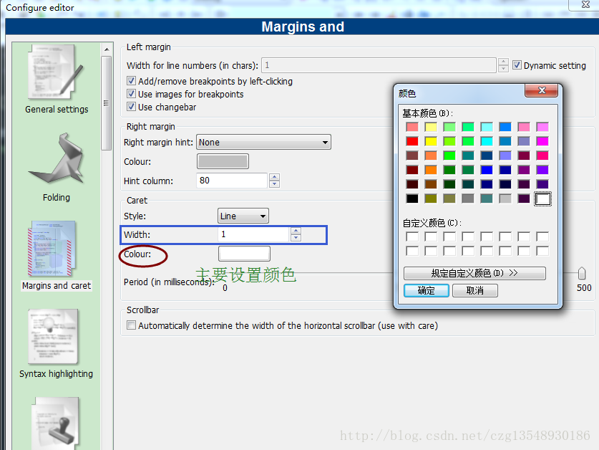Toggle the Dynamic setting checkbox

(517, 65)
